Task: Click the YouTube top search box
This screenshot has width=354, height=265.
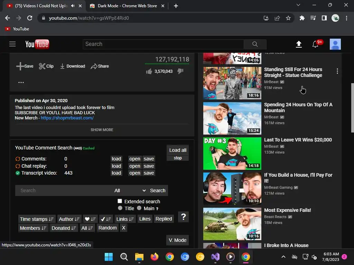Action: [164, 44]
